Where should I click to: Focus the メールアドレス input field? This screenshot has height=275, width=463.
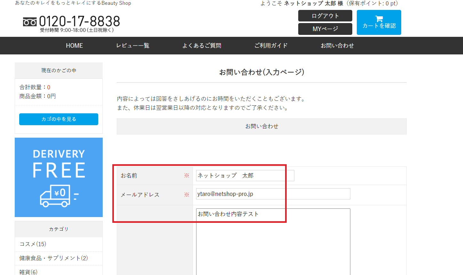click(273, 194)
